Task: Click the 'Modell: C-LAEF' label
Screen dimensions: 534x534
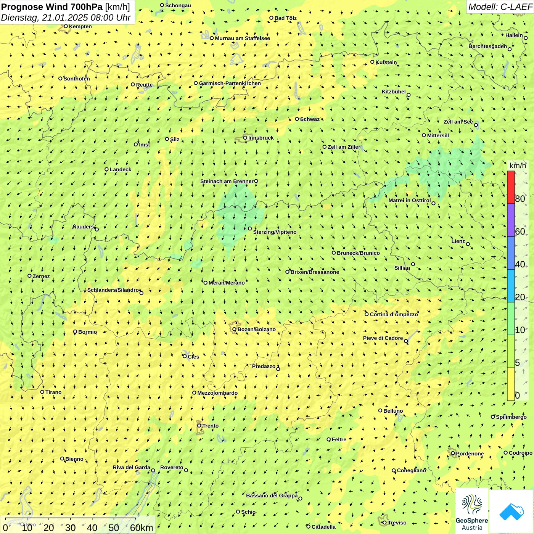Action: 500,7
